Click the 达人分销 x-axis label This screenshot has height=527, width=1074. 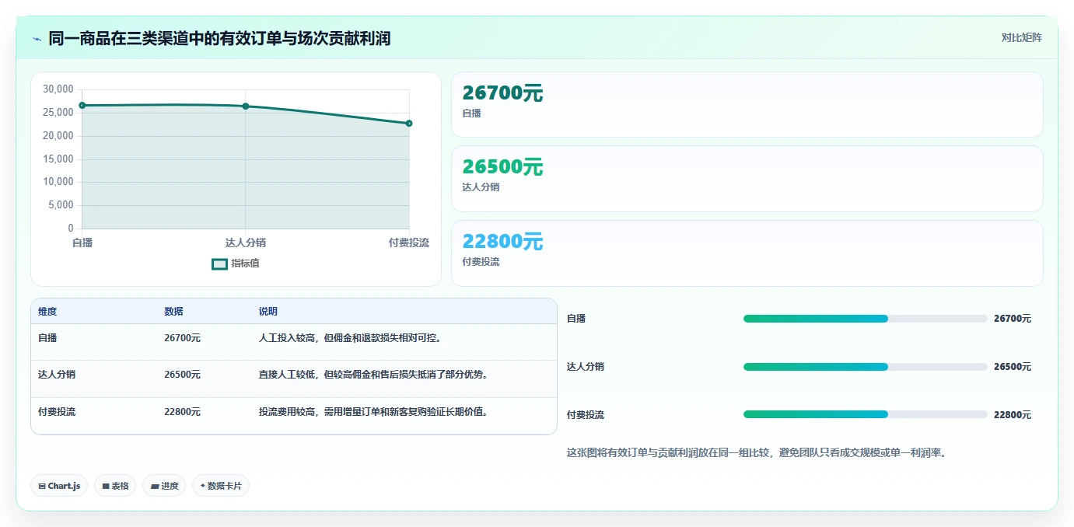point(246,243)
